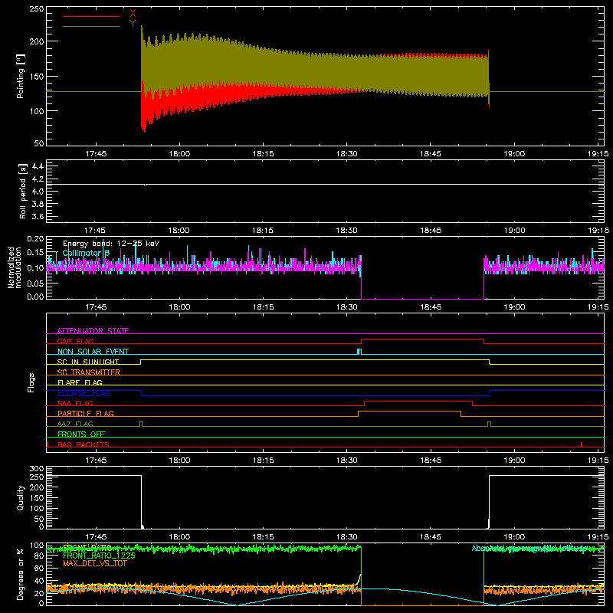This screenshot has width=613, height=613.
Task: Click 19:00 under the Roll period plot
Action: click(x=514, y=231)
